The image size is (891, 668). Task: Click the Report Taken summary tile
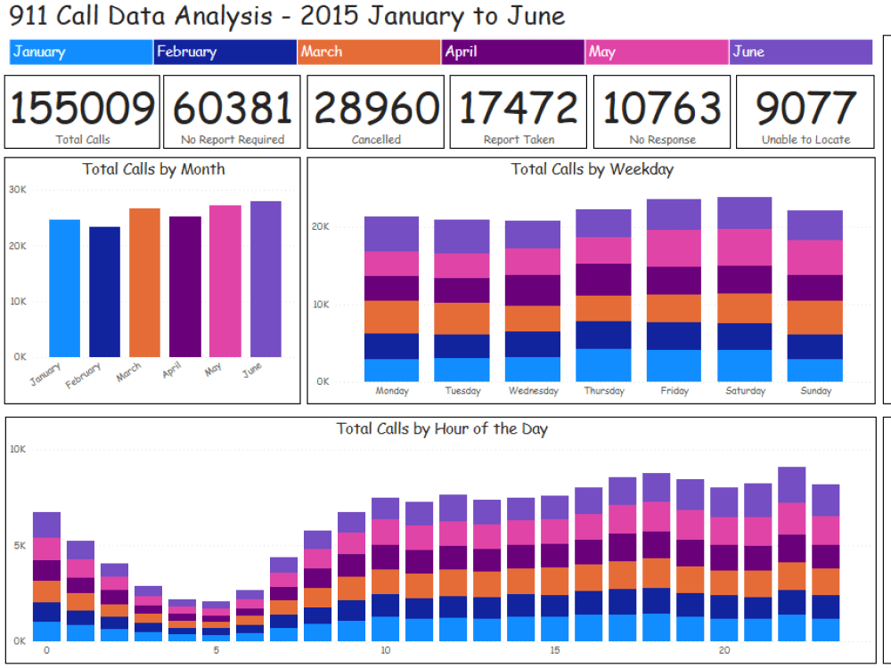[518, 110]
